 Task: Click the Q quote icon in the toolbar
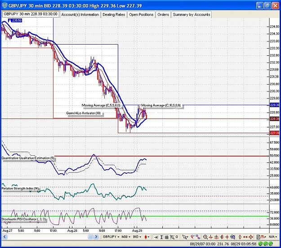(x=177, y=237)
